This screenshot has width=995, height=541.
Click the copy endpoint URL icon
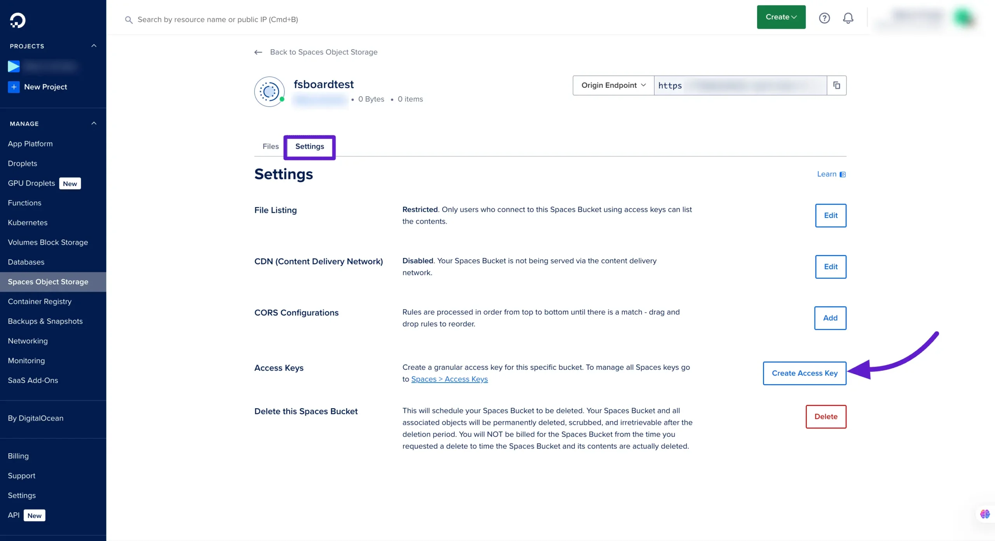(836, 85)
